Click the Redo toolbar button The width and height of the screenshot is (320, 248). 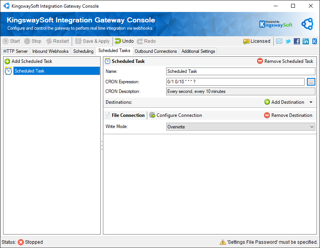[146, 41]
